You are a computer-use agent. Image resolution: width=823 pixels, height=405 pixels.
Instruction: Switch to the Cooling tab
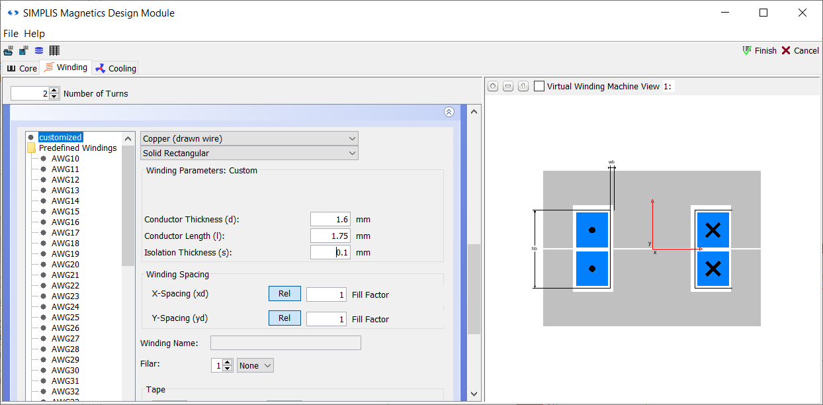pyautogui.click(x=116, y=68)
